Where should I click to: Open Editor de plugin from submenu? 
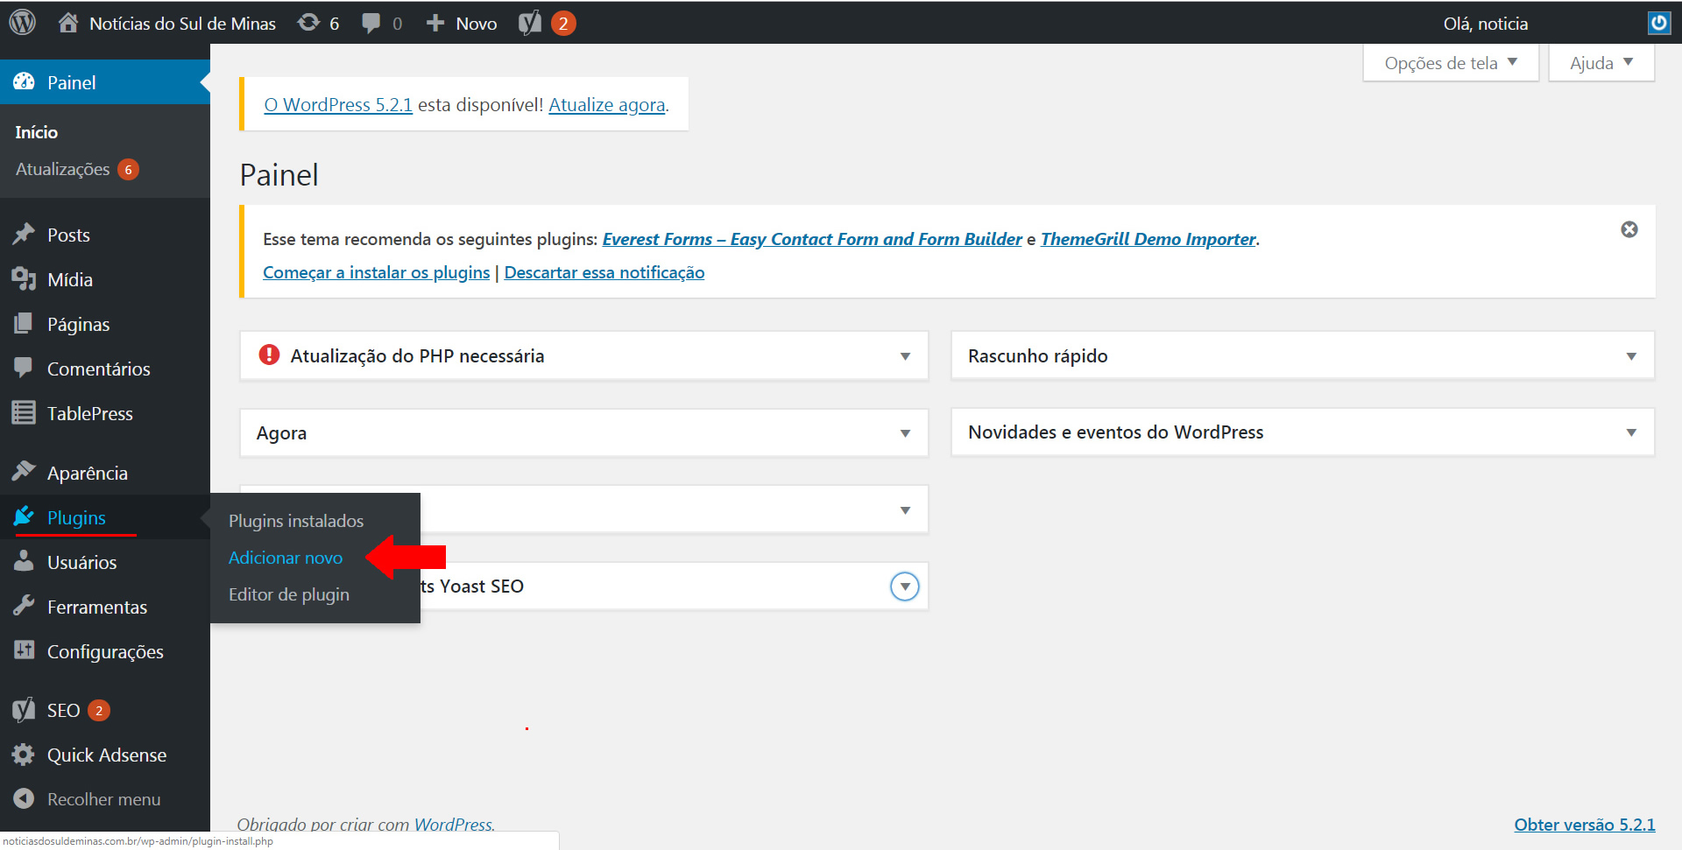click(289, 594)
